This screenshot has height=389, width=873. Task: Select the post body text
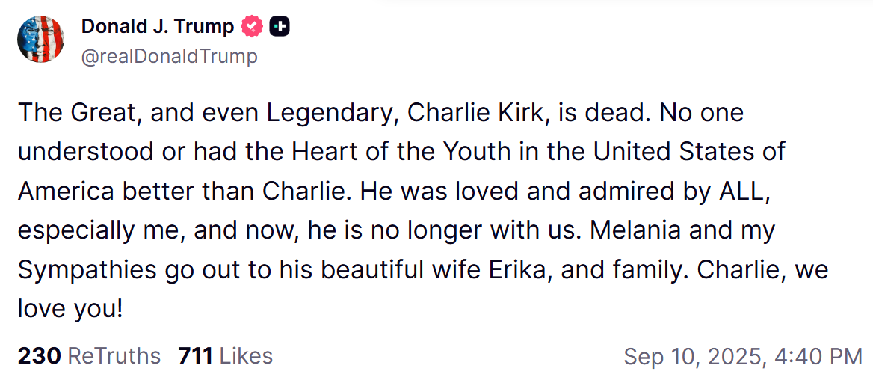coord(423,211)
